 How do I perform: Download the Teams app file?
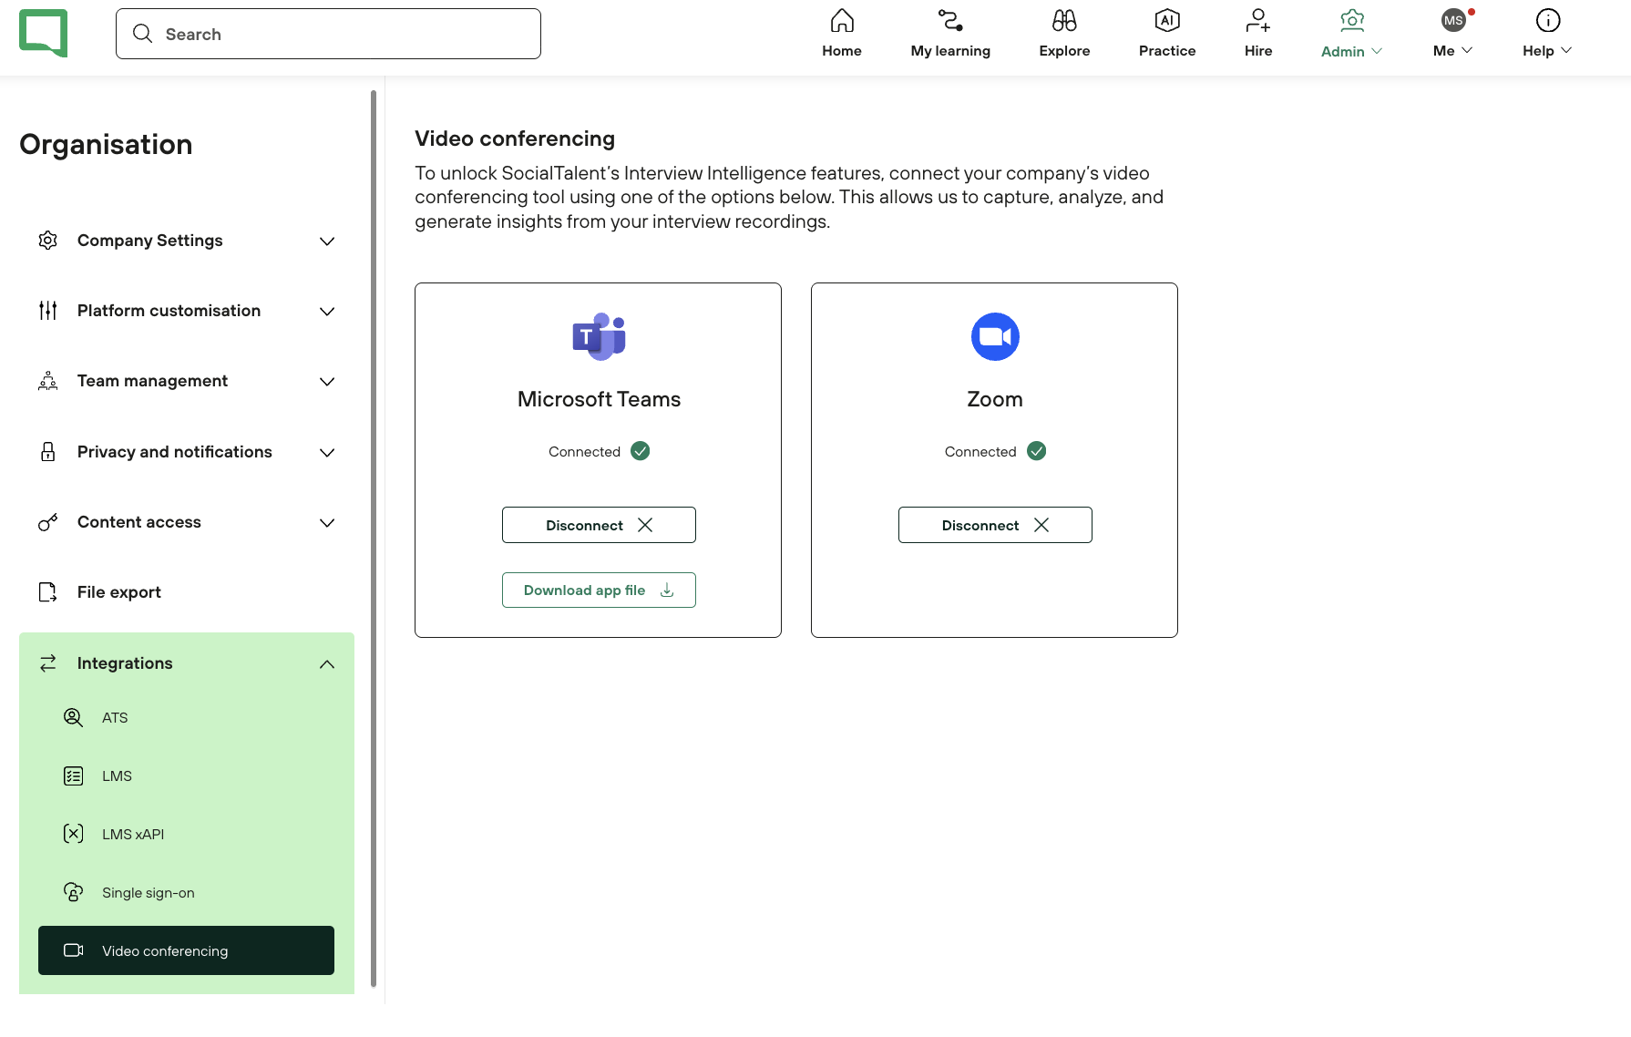pyautogui.click(x=599, y=590)
